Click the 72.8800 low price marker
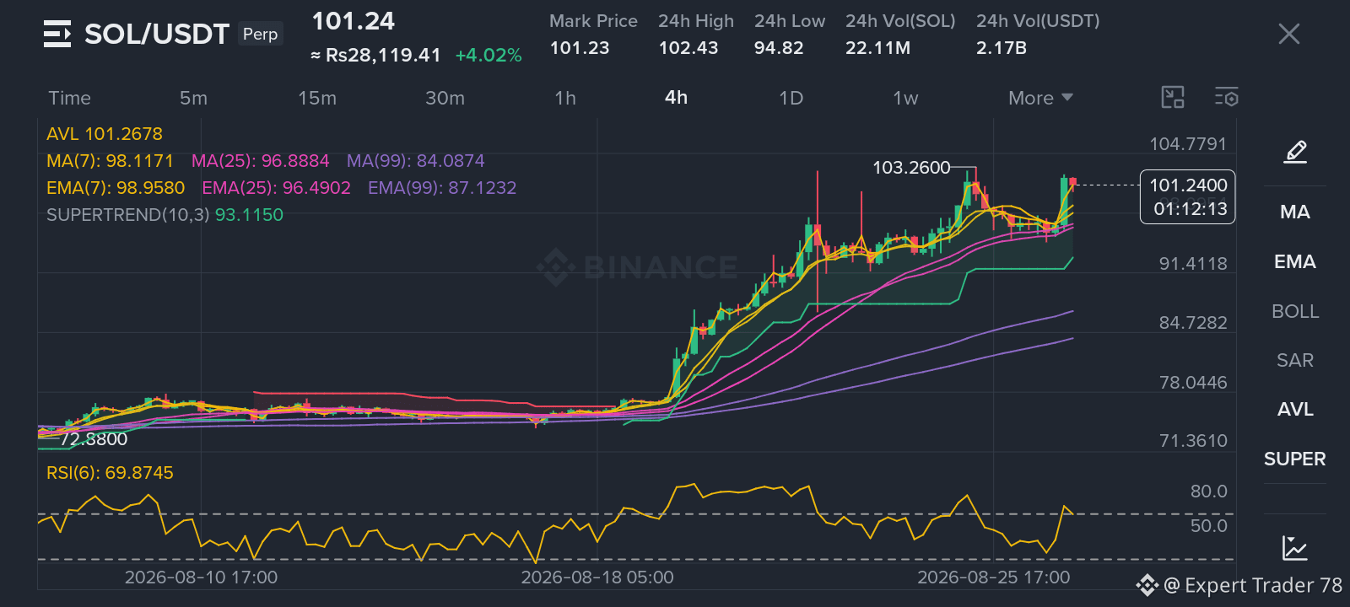The image size is (1350, 607). (94, 439)
